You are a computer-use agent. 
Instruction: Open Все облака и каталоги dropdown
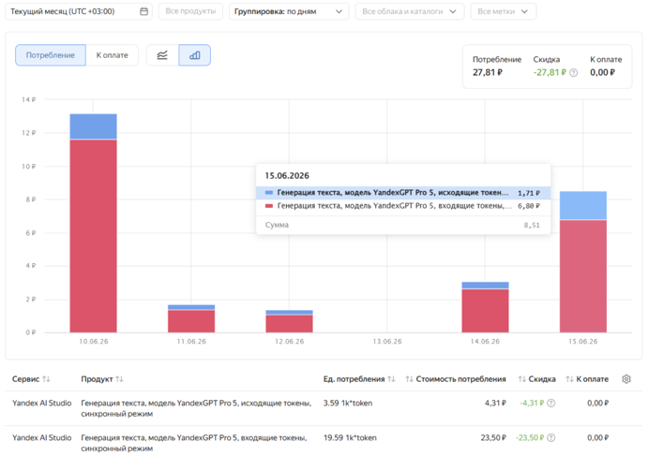pyautogui.click(x=410, y=11)
